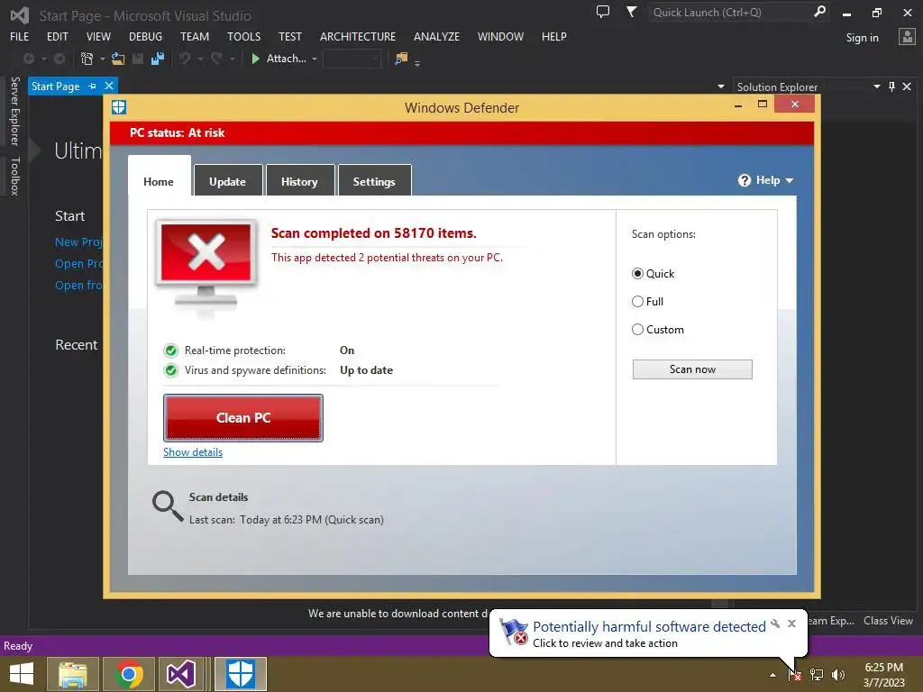Image resolution: width=923 pixels, height=692 pixels.
Task: Click the Undo toolbar icon
Action: 185,59
